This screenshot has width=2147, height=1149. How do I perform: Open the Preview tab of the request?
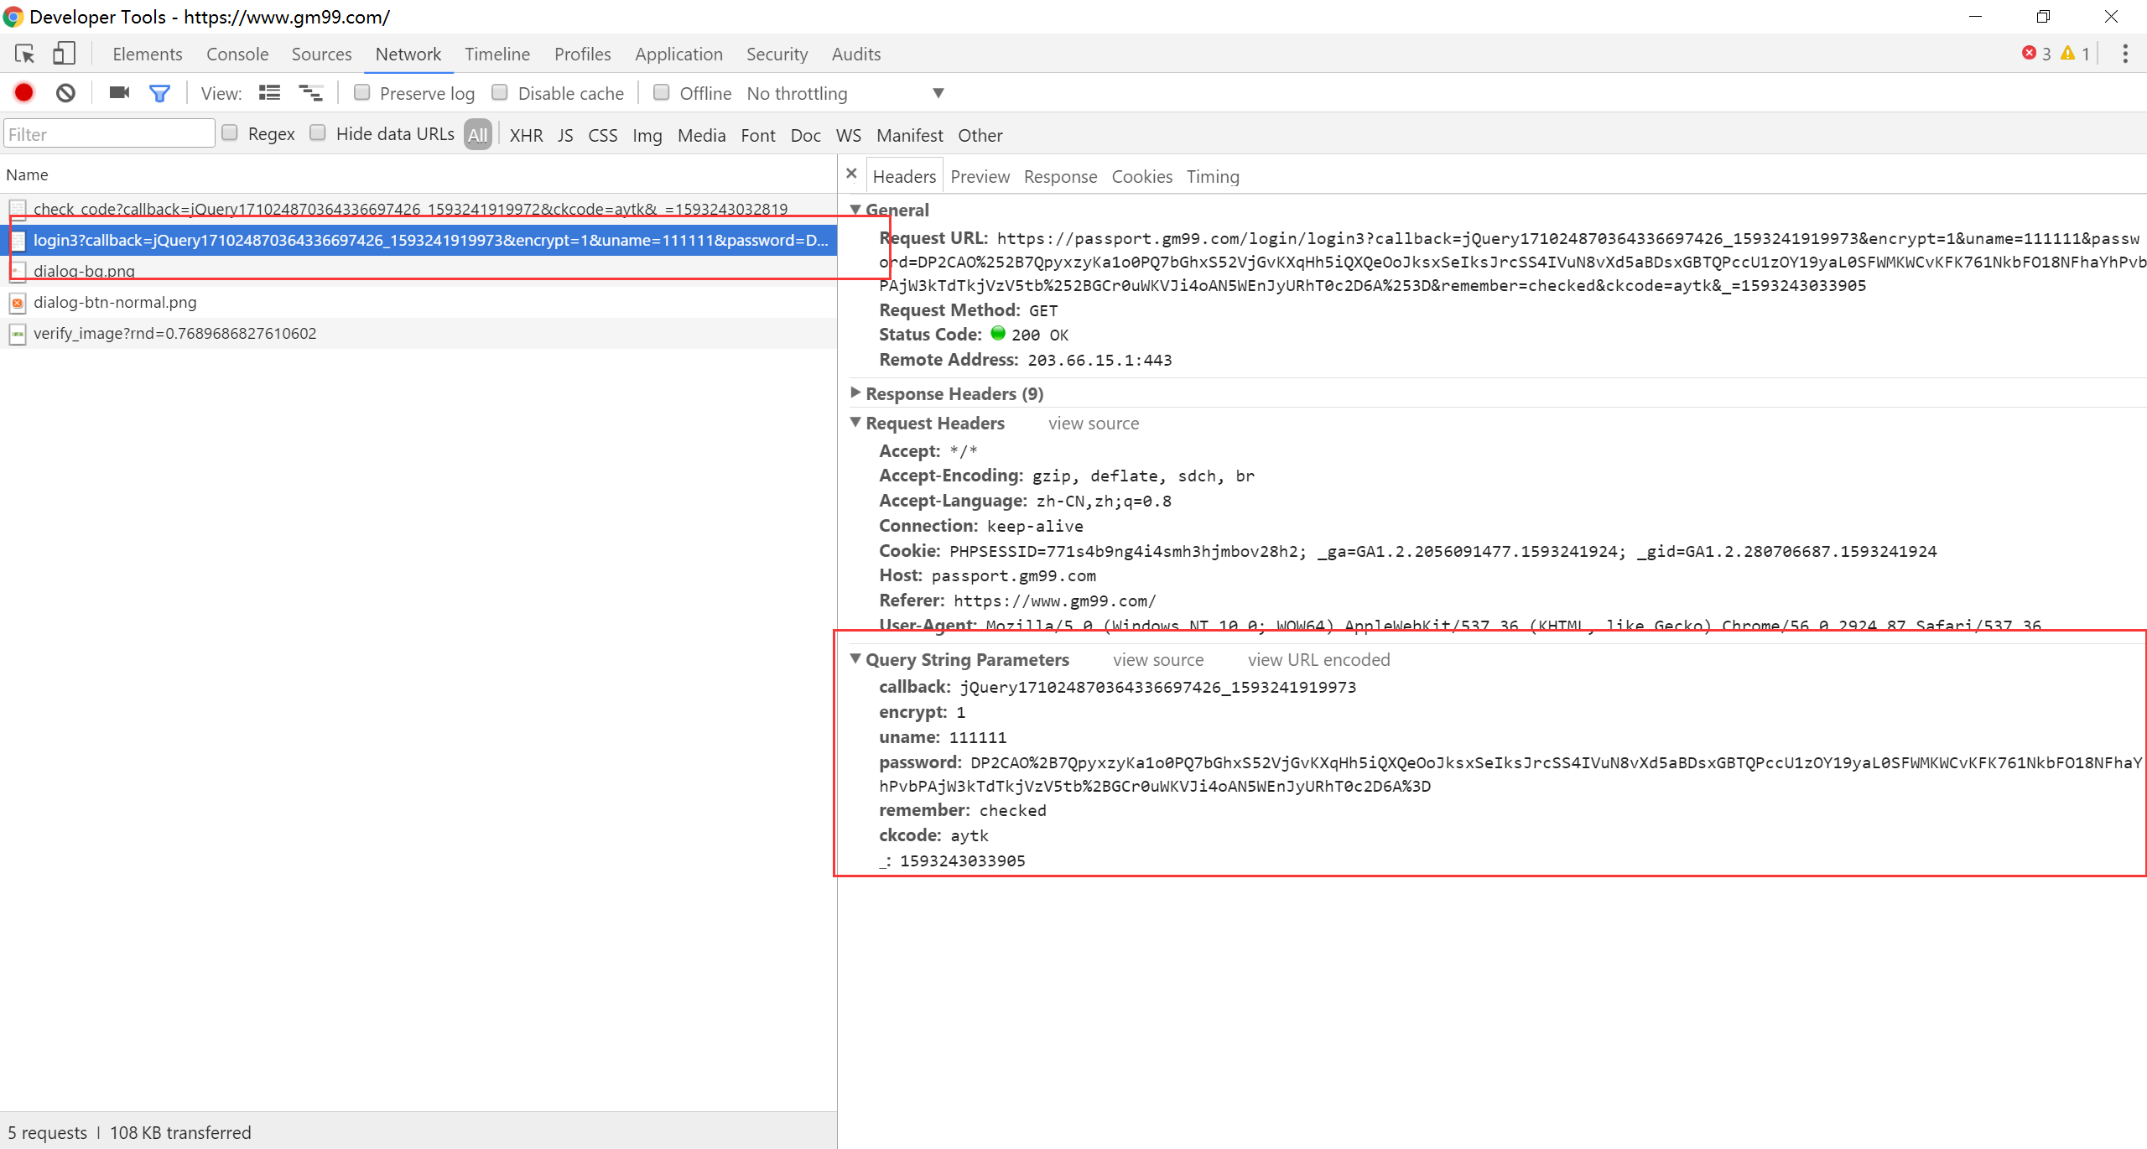980,176
